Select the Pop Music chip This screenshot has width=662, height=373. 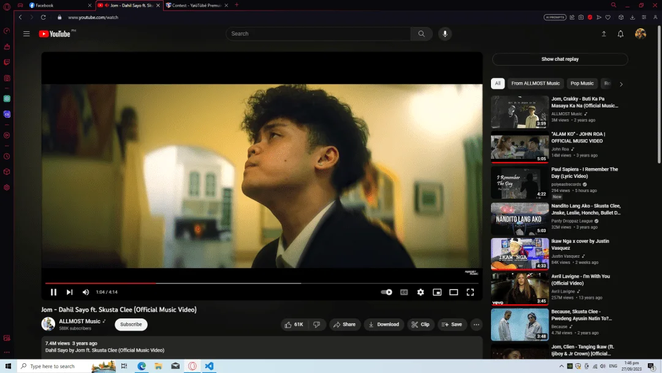click(582, 83)
